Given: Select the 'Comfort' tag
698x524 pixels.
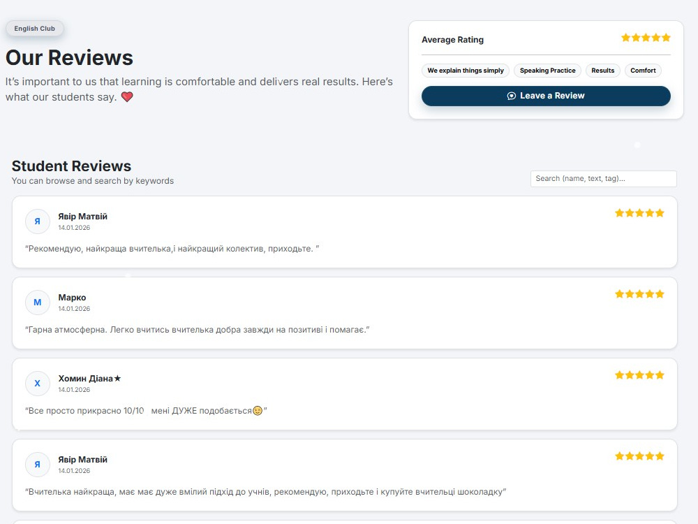Looking at the screenshot, I should [x=643, y=71].
